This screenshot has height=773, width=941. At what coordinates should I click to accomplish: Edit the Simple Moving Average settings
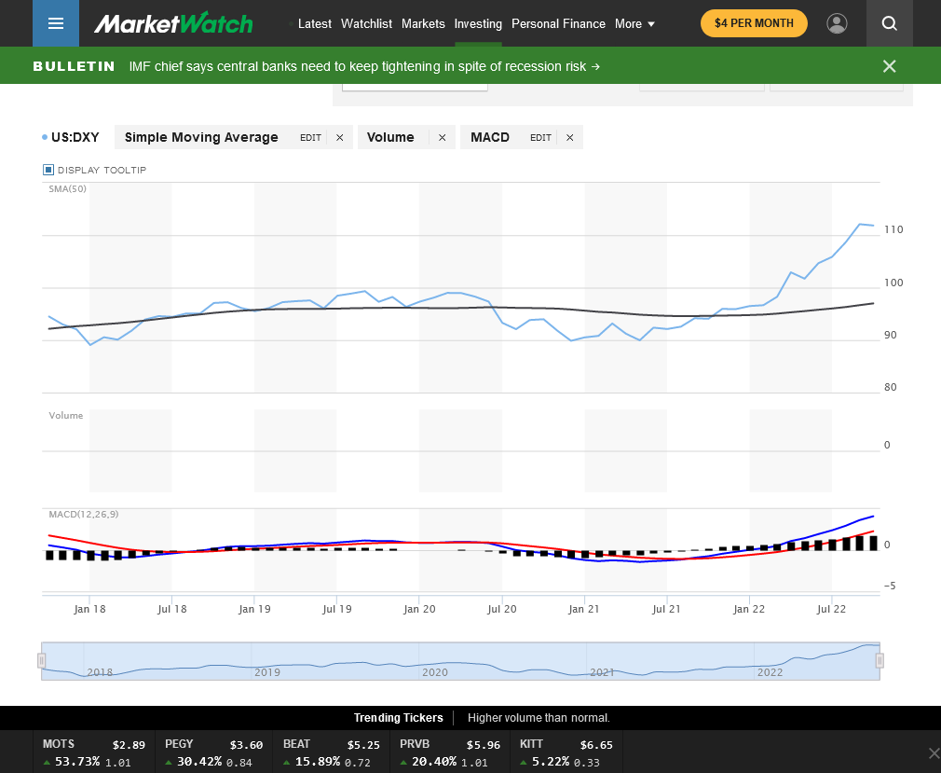(310, 138)
